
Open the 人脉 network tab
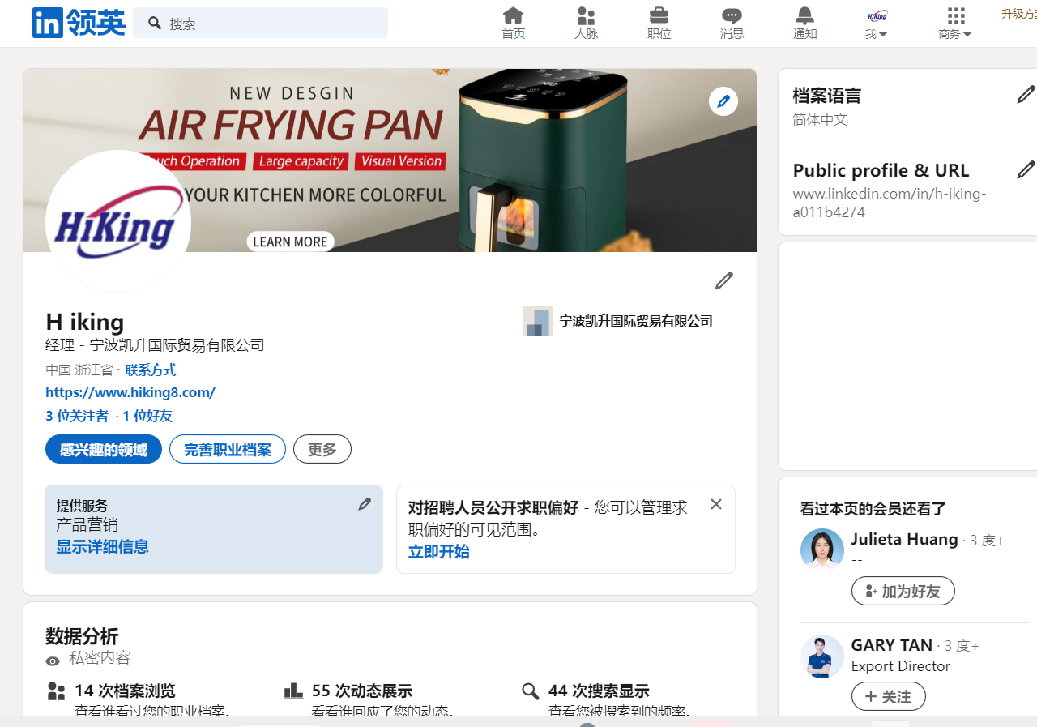[x=586, y=24]
